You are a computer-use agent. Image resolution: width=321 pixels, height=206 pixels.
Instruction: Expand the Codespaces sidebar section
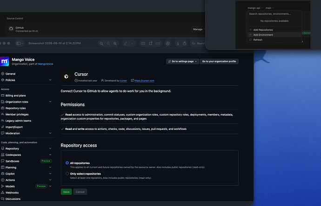click(x=50, y=155)
